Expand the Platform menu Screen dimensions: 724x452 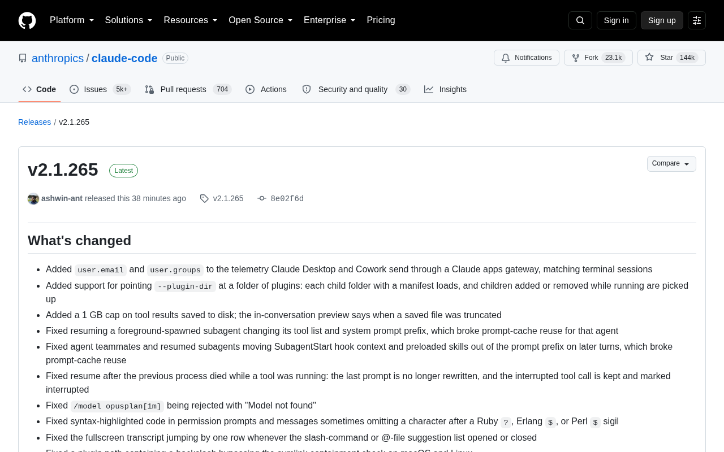[x=72, y=20]
